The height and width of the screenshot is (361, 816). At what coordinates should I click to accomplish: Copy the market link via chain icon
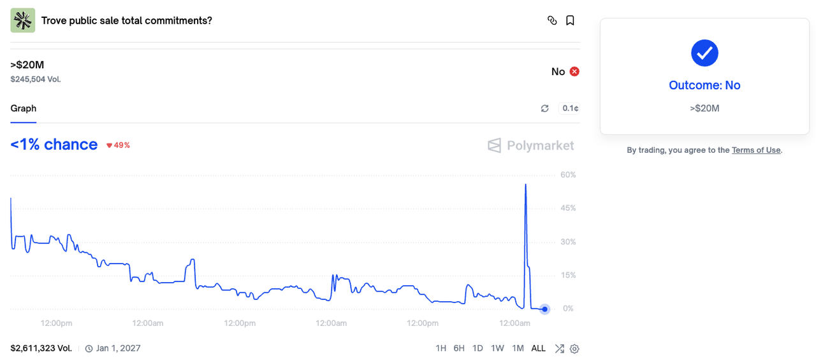(552, 20)
